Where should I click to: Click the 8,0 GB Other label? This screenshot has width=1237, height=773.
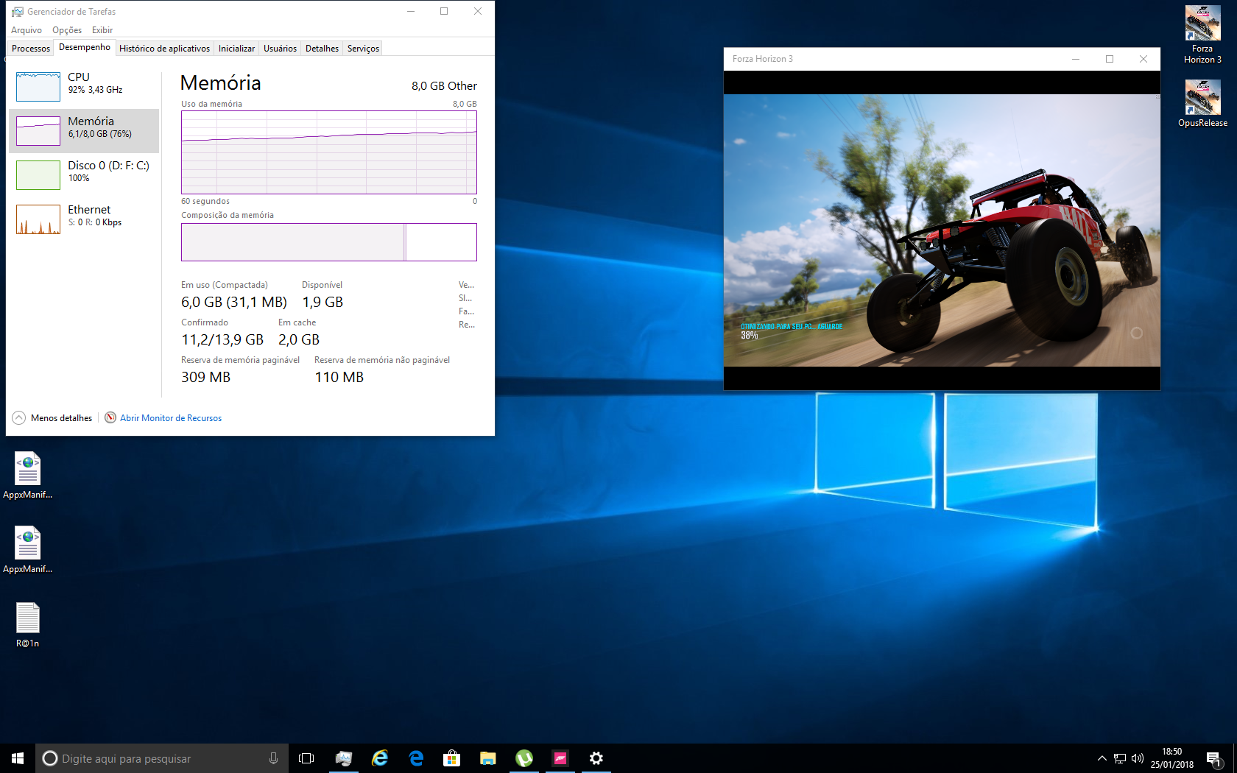pyautogui.click(x=444, y=86)
